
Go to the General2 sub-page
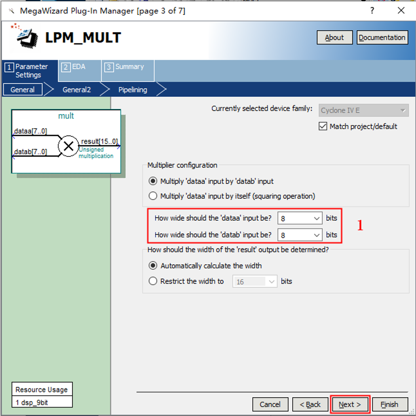click(76, 90)
